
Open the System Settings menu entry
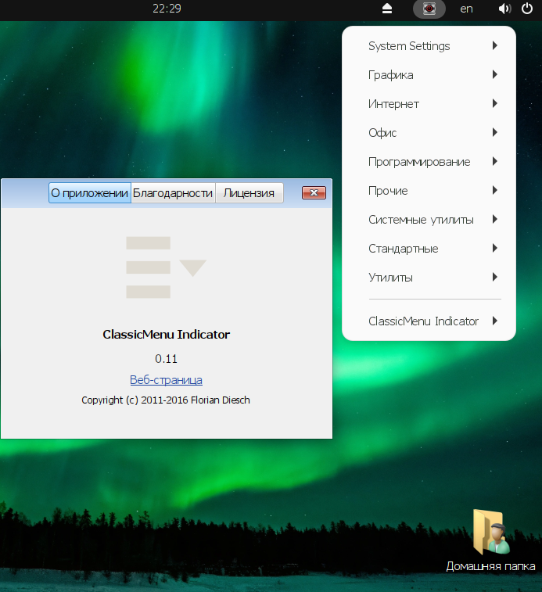429,46
